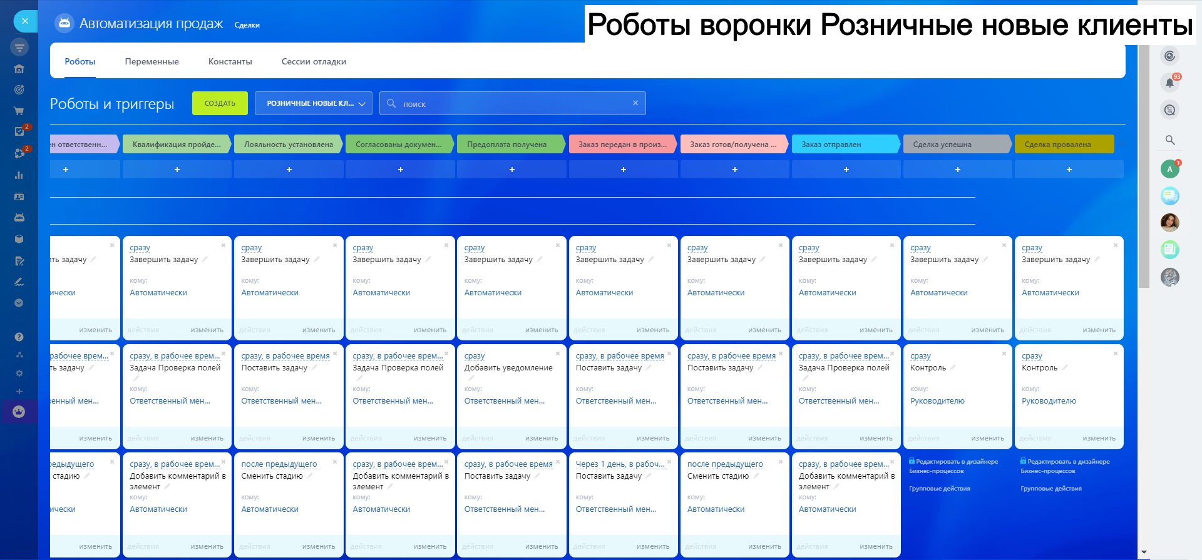1202x560 pixels.
Task: Expand more items with sidebar down-arrow circle
Action: (19, 303)
